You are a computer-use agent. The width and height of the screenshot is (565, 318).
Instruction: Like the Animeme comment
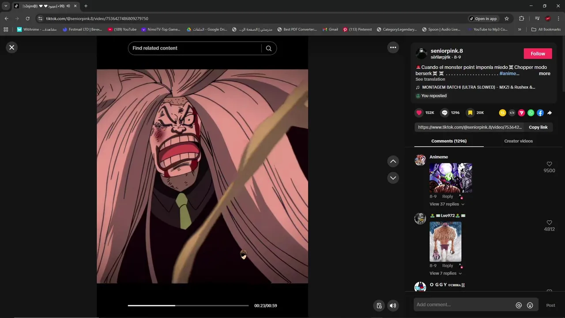tap(549, 164)
